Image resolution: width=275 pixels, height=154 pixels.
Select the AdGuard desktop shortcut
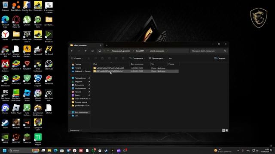point(27,80)
